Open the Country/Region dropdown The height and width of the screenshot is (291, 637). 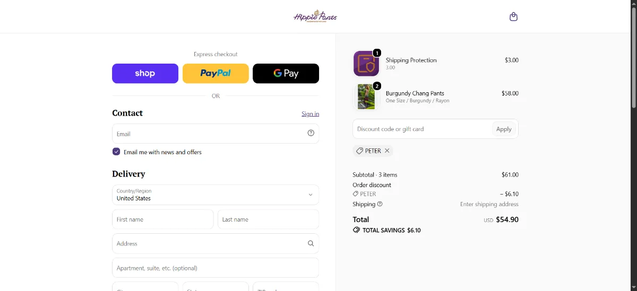coord(216,195)
